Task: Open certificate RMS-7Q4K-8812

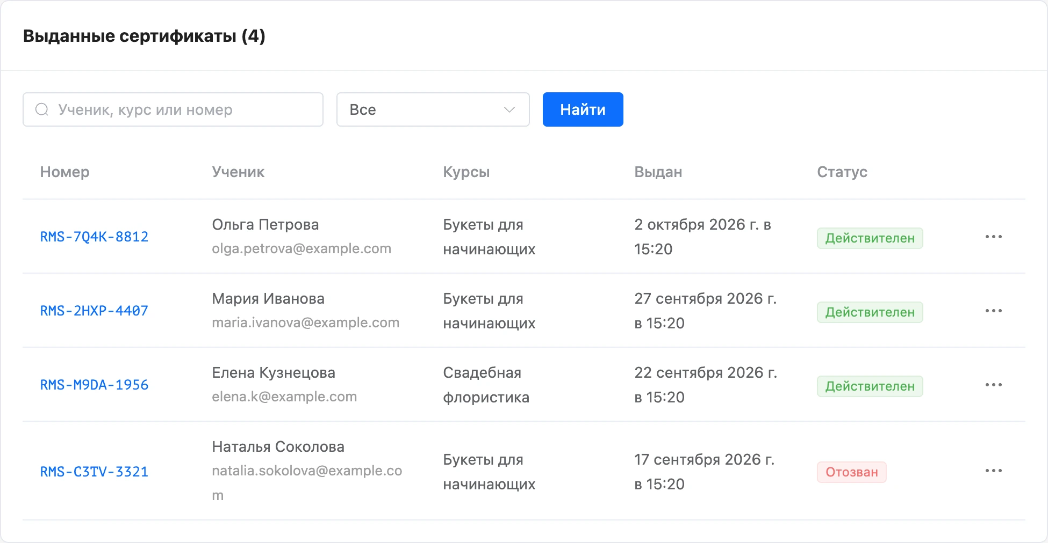Action: (x=94, y=237)
